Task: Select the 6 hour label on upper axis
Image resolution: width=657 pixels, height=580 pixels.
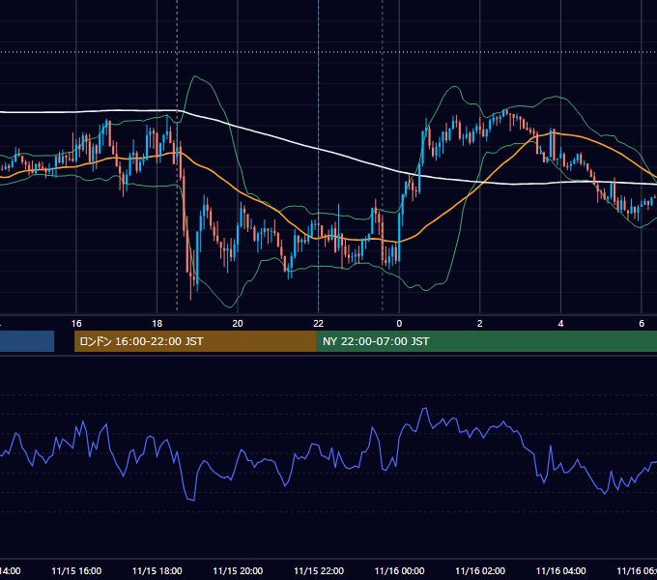Action: pos(642,323)
